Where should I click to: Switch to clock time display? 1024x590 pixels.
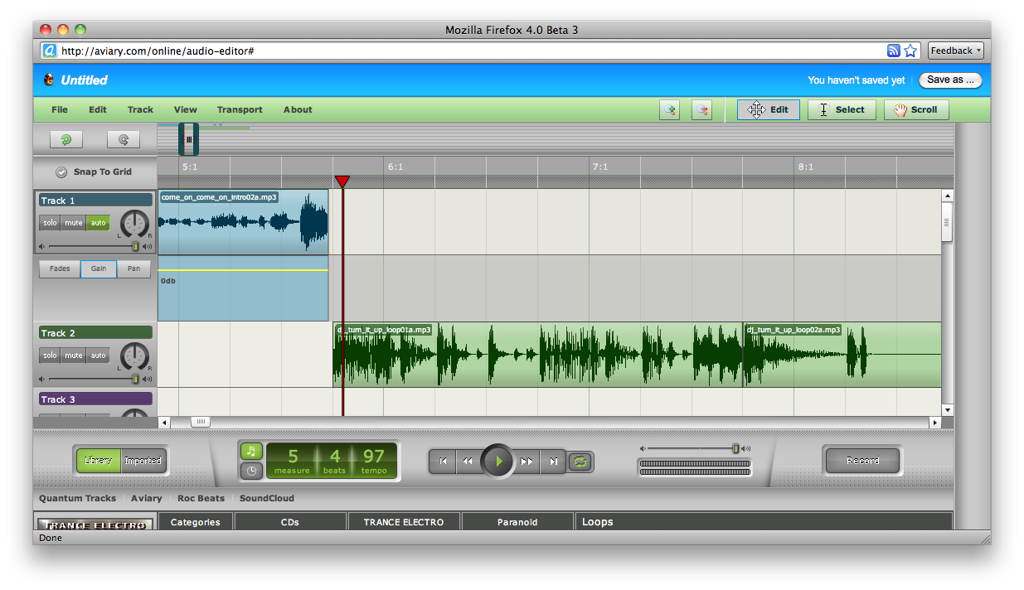(252, 472)
